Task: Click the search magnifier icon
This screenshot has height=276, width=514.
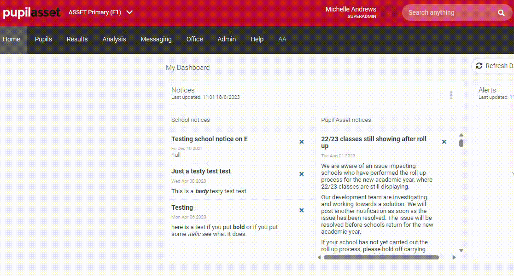Action: 501,13
